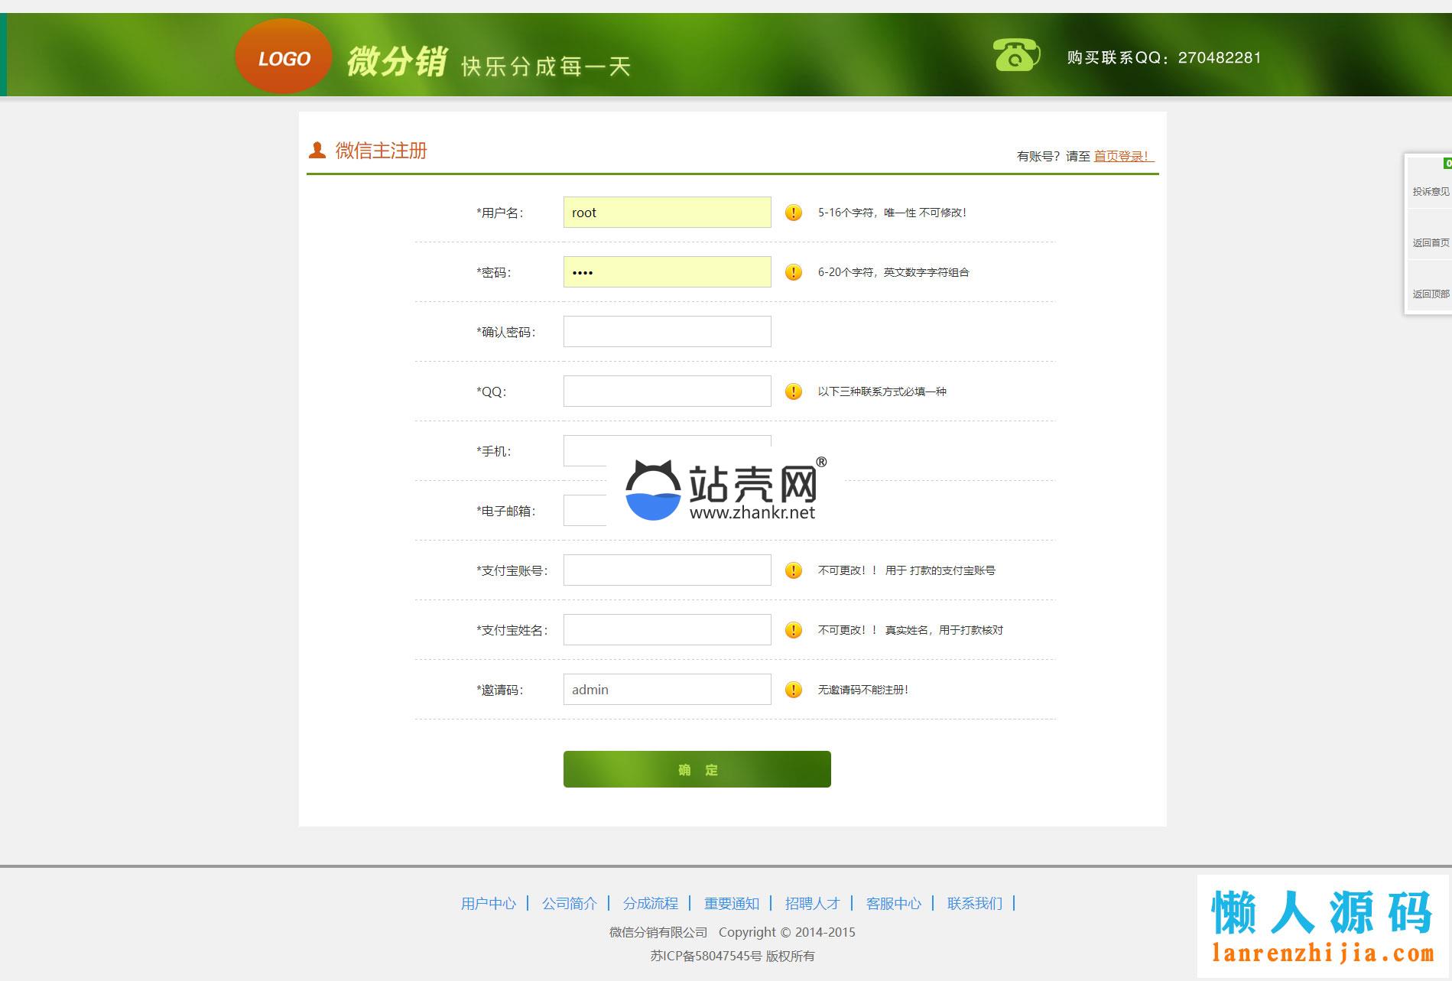
Task: Click into the QQ input field
Action: pos(667,391)
